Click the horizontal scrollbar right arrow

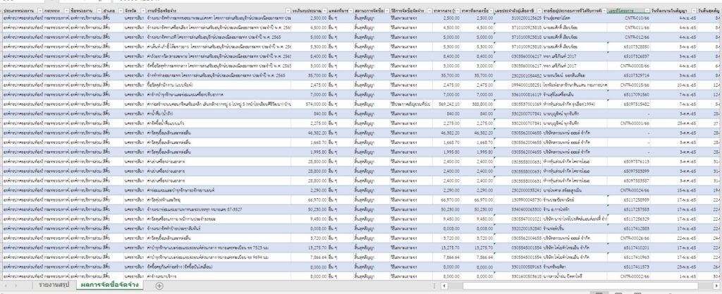click(717, 286)
